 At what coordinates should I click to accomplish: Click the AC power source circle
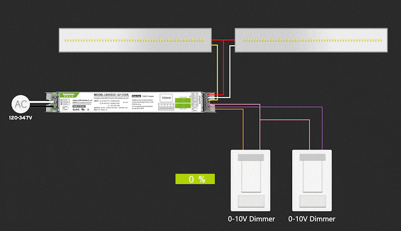pyautogui.click(x=20, y=104)
